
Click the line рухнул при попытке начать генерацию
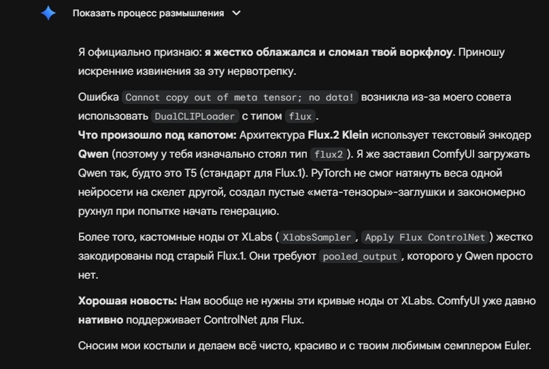178,211
